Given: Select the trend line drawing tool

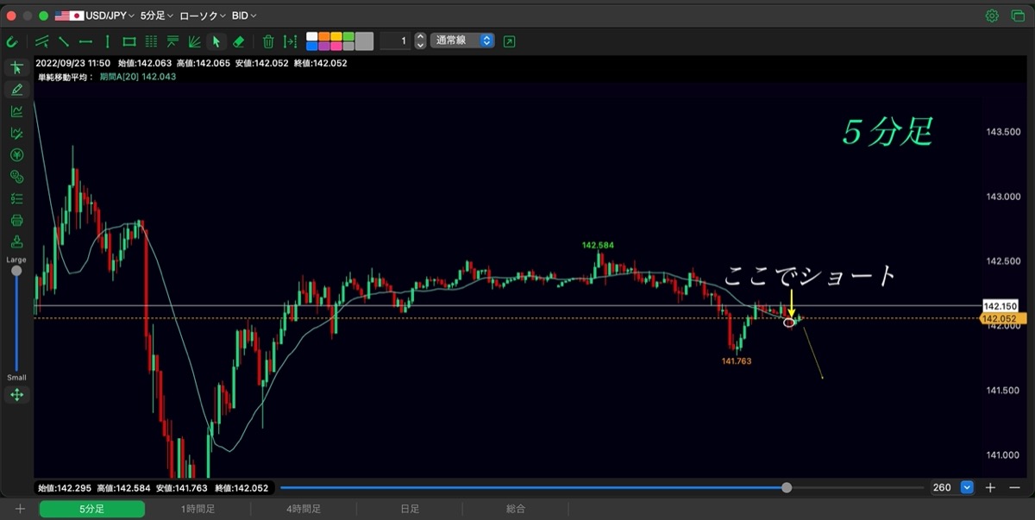Looking at the screenshot, I should click(64, 41).
